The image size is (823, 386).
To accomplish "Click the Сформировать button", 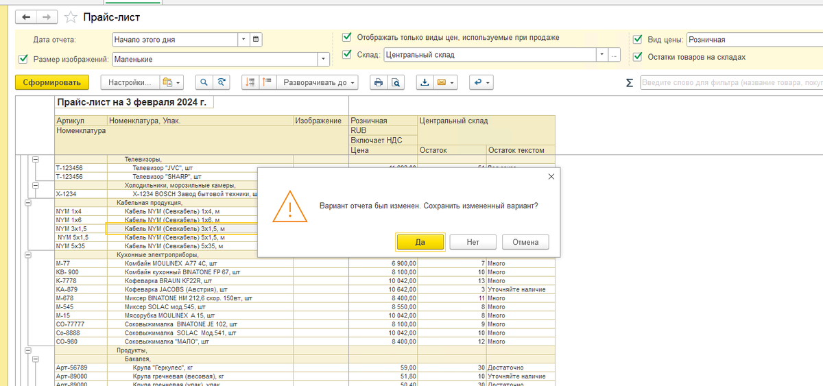I will coord(52,82).
